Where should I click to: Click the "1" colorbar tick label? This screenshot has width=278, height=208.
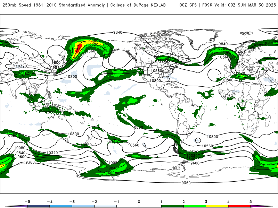[x=161, y=202]
